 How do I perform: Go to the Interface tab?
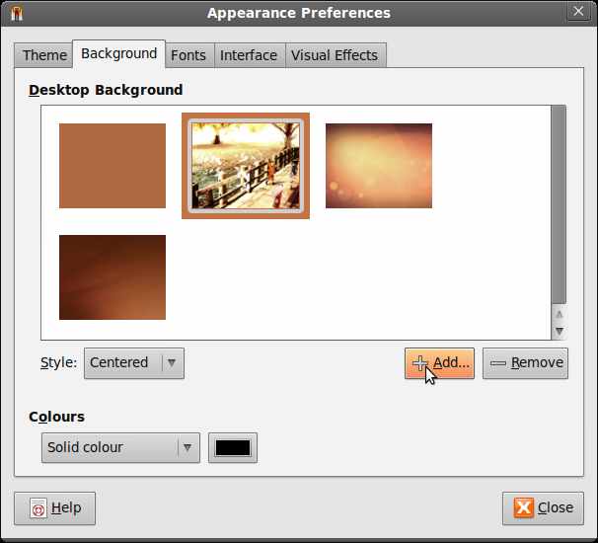point(249,55)
